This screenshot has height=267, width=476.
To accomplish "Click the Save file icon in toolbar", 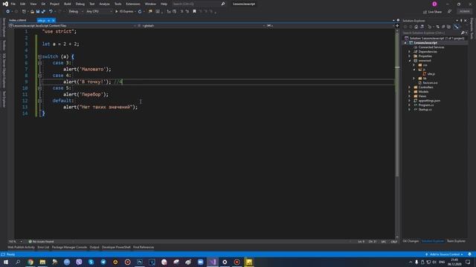I will tap(38, 12).
